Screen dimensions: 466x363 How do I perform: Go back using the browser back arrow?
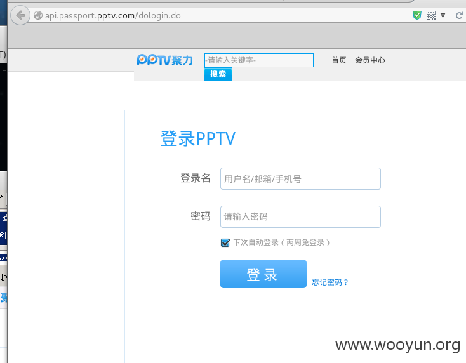(20, 15)
